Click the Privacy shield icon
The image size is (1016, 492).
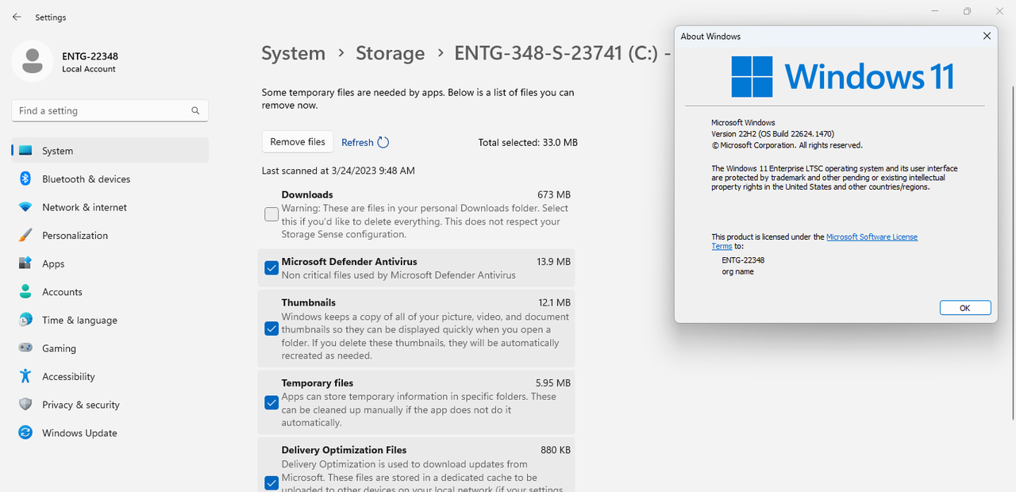[25, 404]
